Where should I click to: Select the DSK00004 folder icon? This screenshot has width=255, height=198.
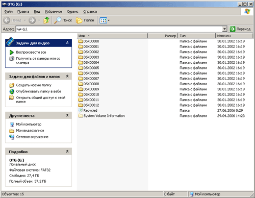point(81,62)
